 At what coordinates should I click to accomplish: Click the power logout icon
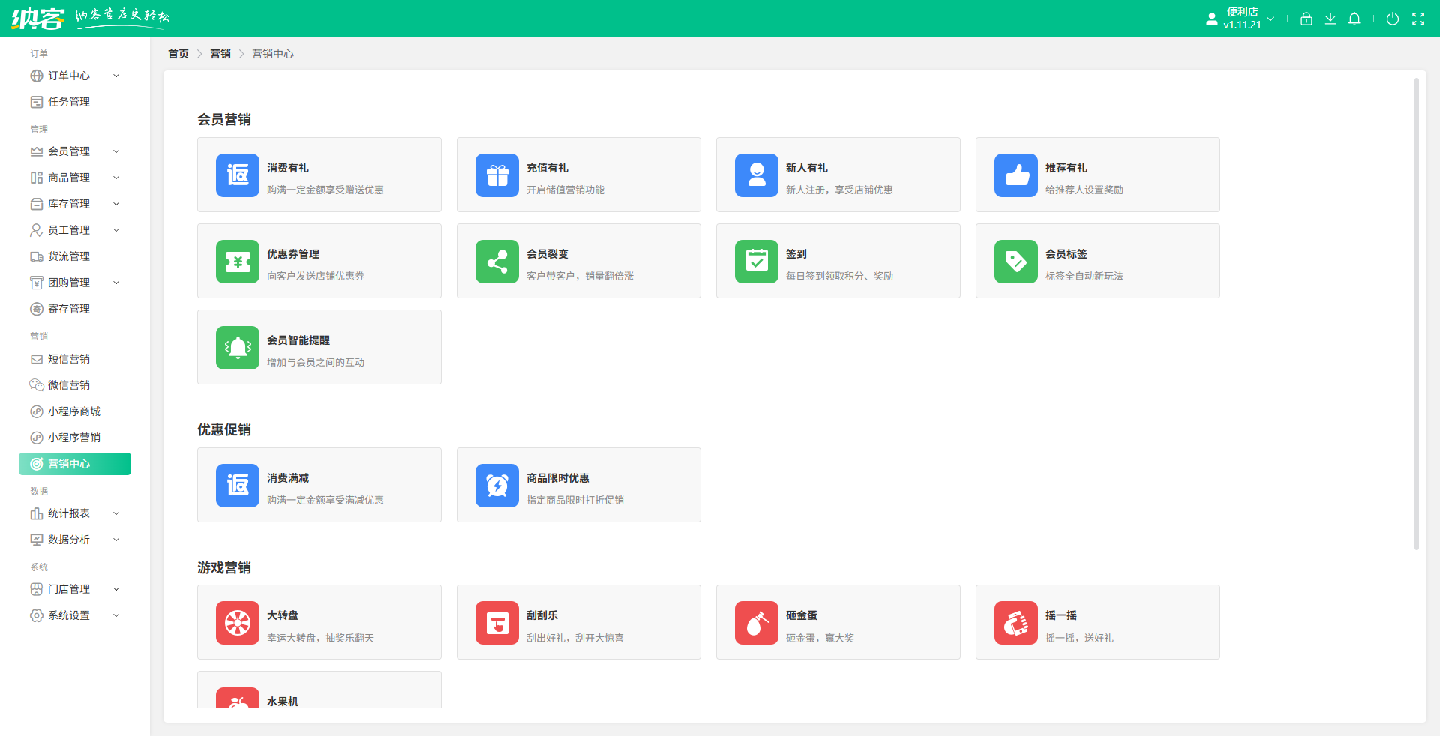[x=1392, y=19]
